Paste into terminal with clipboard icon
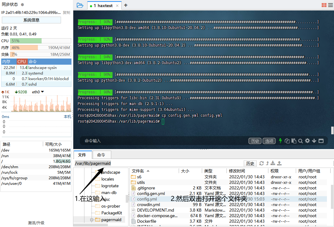This screenshot has height=227, width=334. click(294, 141)
